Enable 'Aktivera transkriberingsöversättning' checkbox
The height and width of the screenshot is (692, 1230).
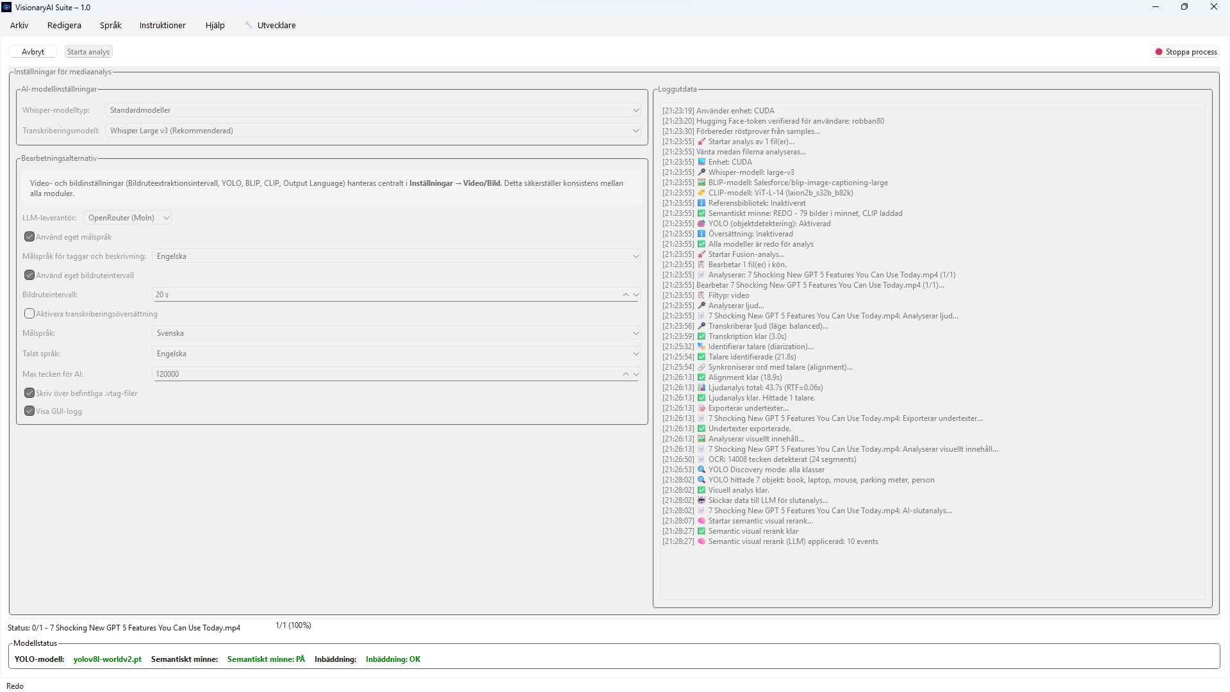pos(29,313)
